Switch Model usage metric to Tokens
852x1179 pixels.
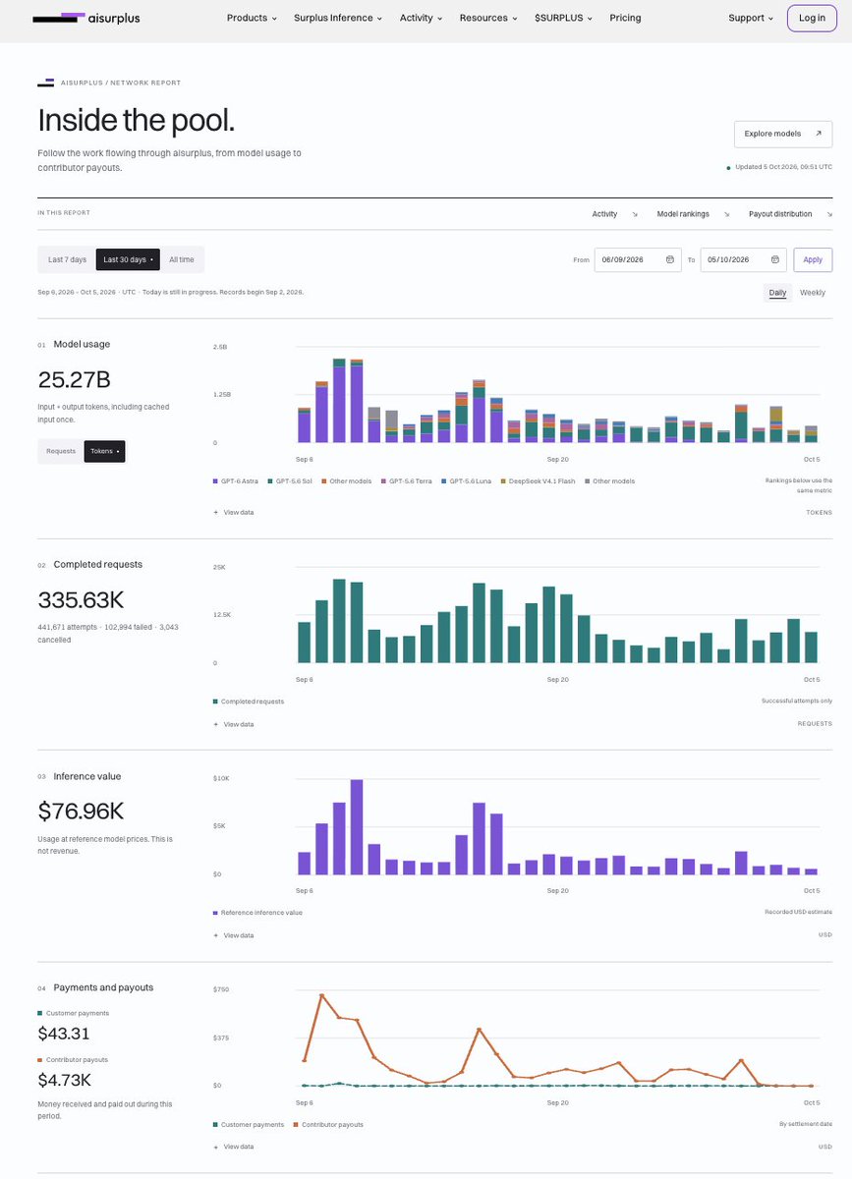coord(104,451)
